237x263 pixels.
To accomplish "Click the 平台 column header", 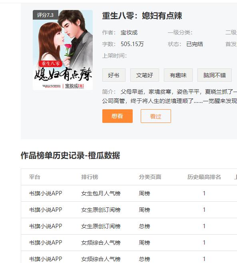I will (34, 177).
